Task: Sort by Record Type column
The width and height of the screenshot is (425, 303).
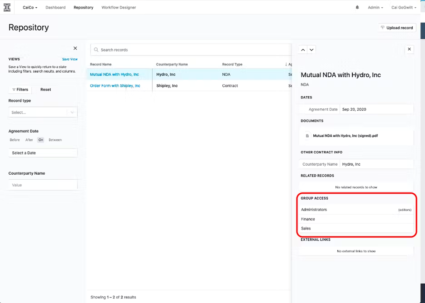Action: point(232,65)
